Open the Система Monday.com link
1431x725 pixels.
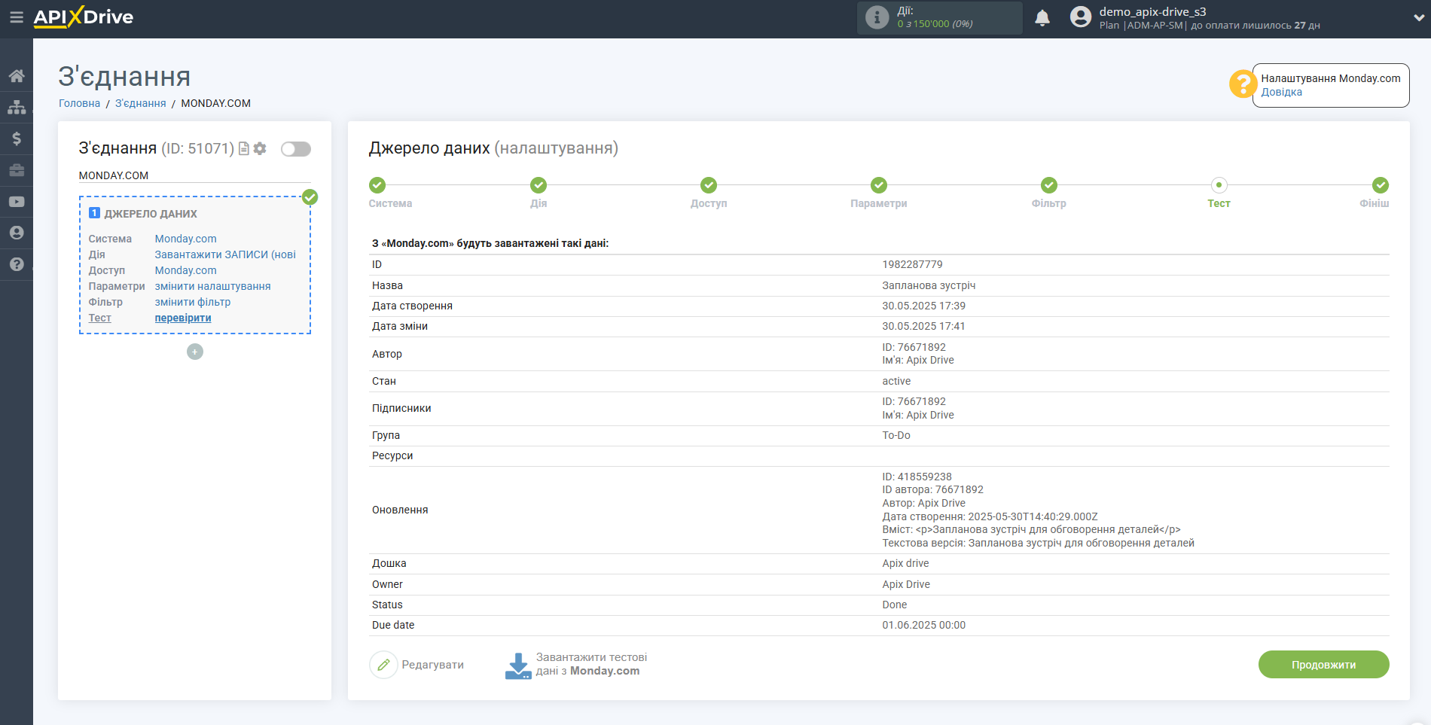[185, 239]
